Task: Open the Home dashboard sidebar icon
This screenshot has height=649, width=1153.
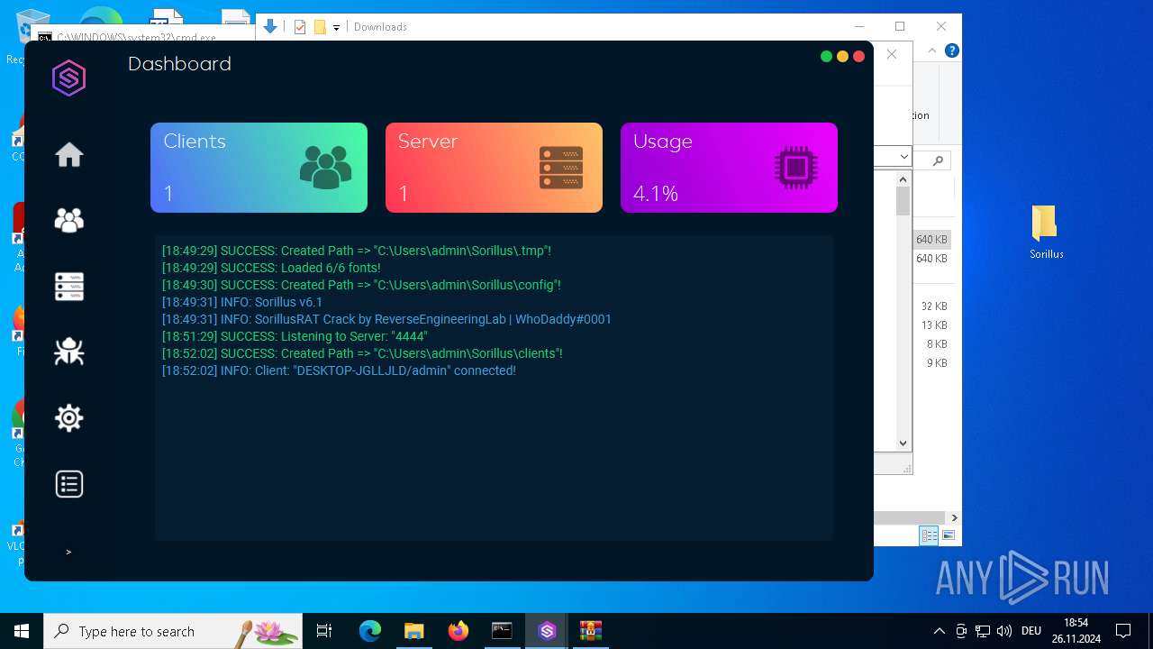Action: 69,155
